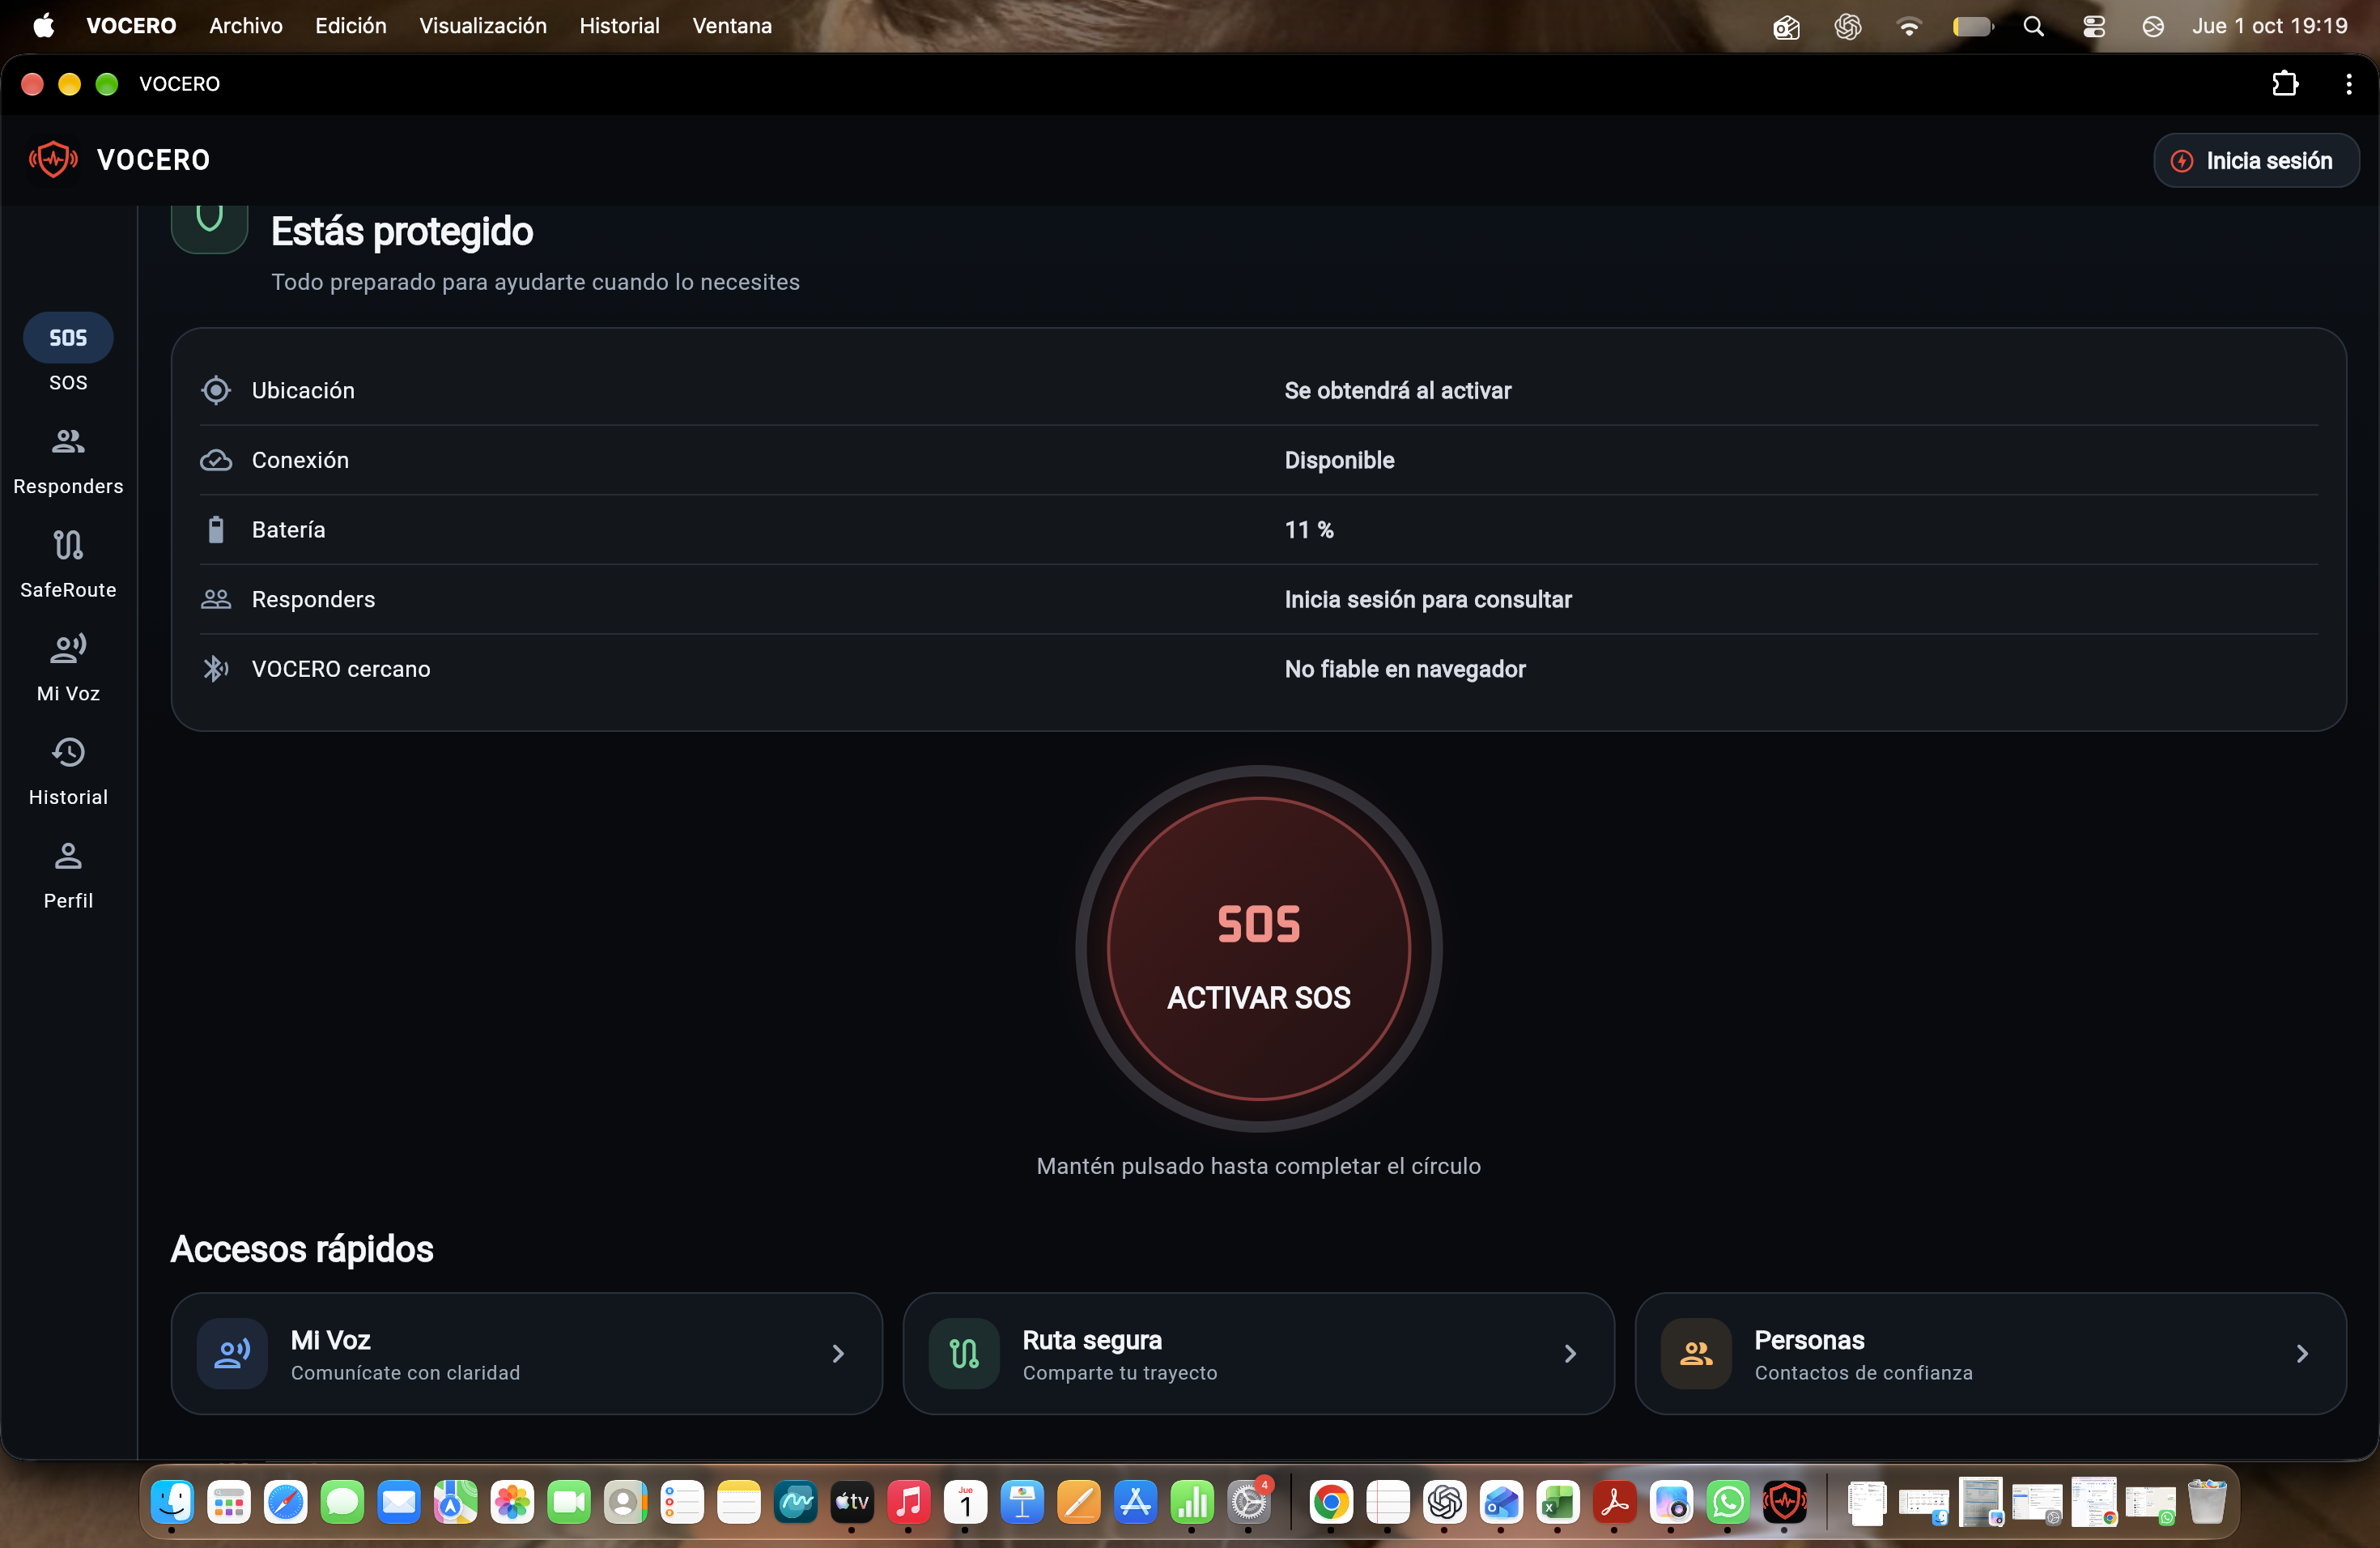Click 'Se obtendrá al activar' value
The width and height of the screenshot is (2380, 1548).
(1398, 390)
